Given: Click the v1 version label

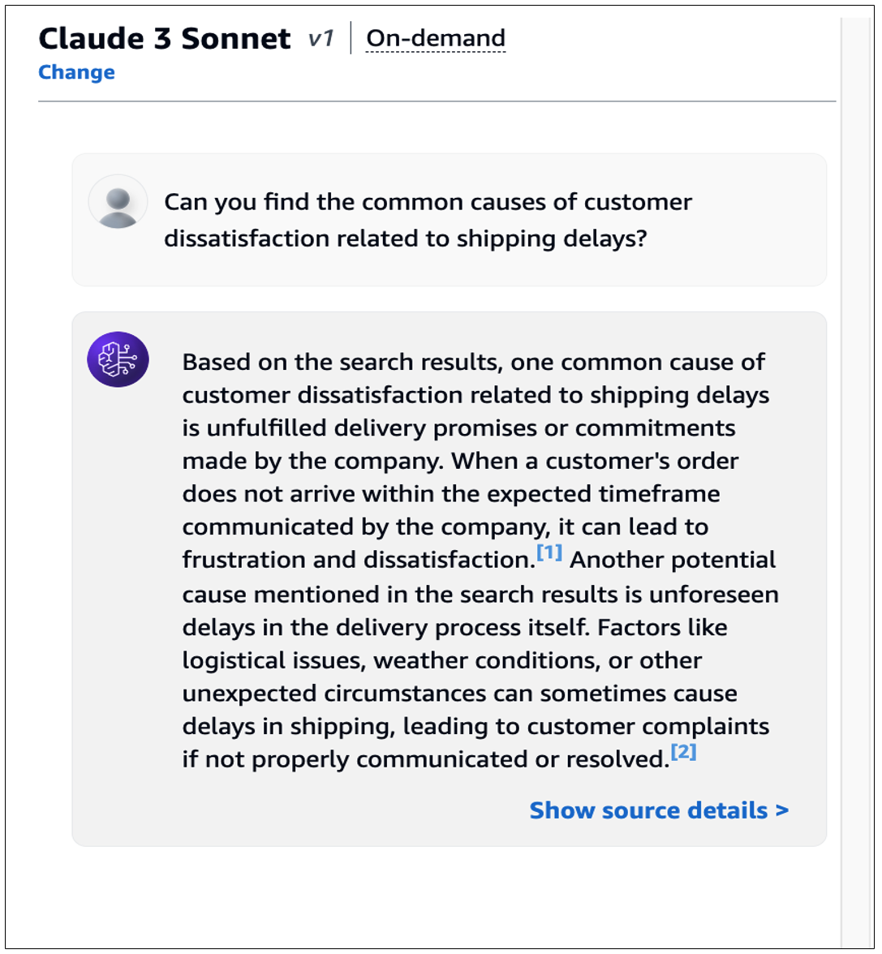Looking at the screenshot, I should [321, 39].
